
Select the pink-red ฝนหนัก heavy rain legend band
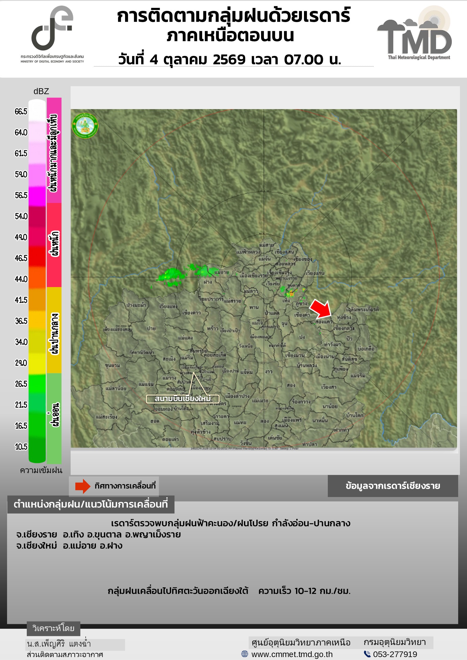click(x=54, y=245)
